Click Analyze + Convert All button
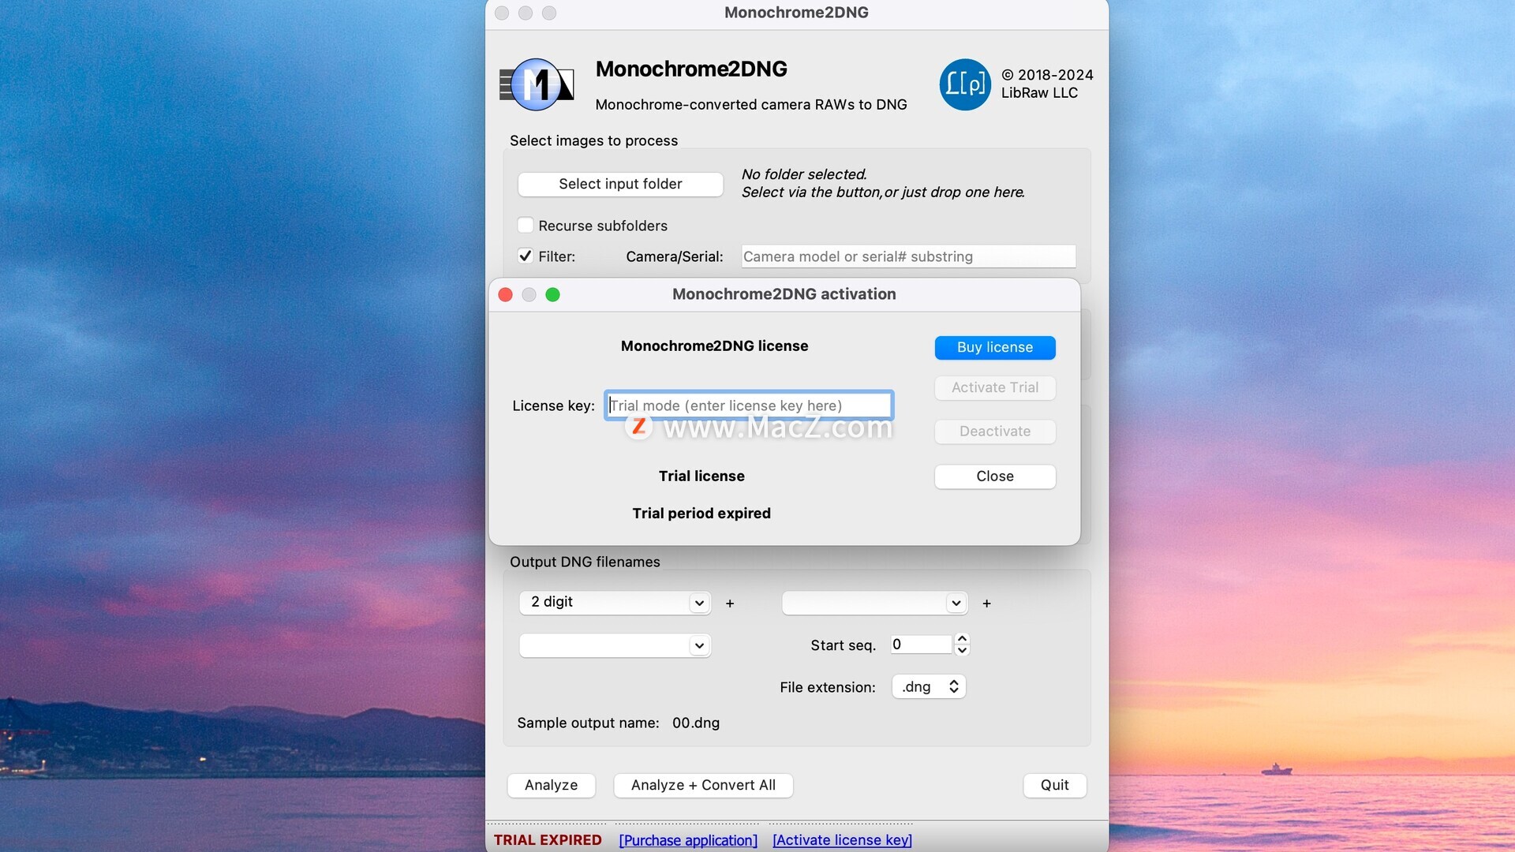1515x852 pixels. pyautogui.click(x=703, y=786)
